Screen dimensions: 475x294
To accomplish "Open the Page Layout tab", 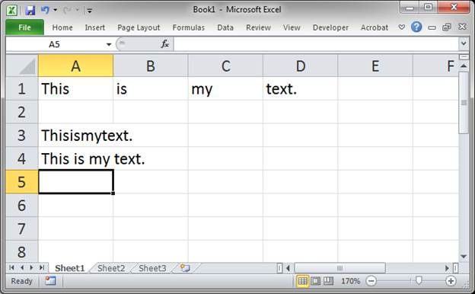I will coord(139,27).
